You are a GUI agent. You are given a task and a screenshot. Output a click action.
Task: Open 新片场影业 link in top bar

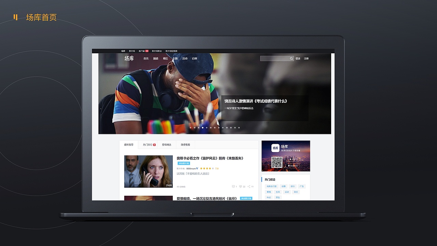point(157,51)
